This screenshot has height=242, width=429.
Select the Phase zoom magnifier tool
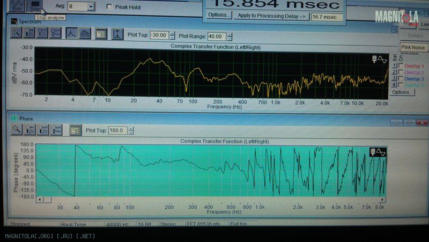pyautogui.click(x=17, y=129)
